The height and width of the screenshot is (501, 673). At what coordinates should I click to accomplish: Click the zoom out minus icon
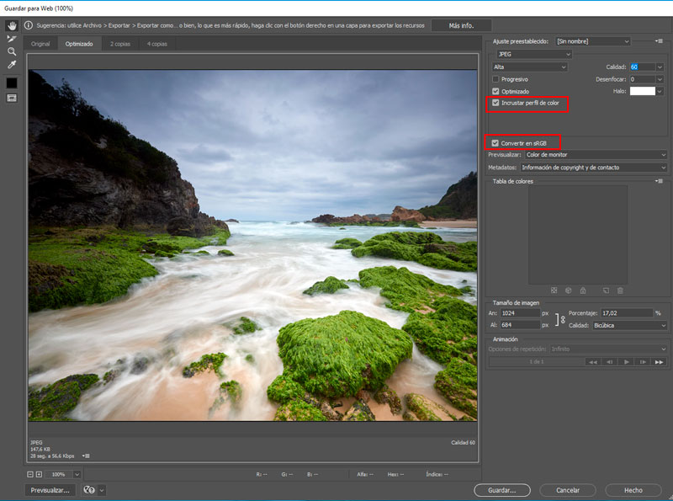point(29,475)
